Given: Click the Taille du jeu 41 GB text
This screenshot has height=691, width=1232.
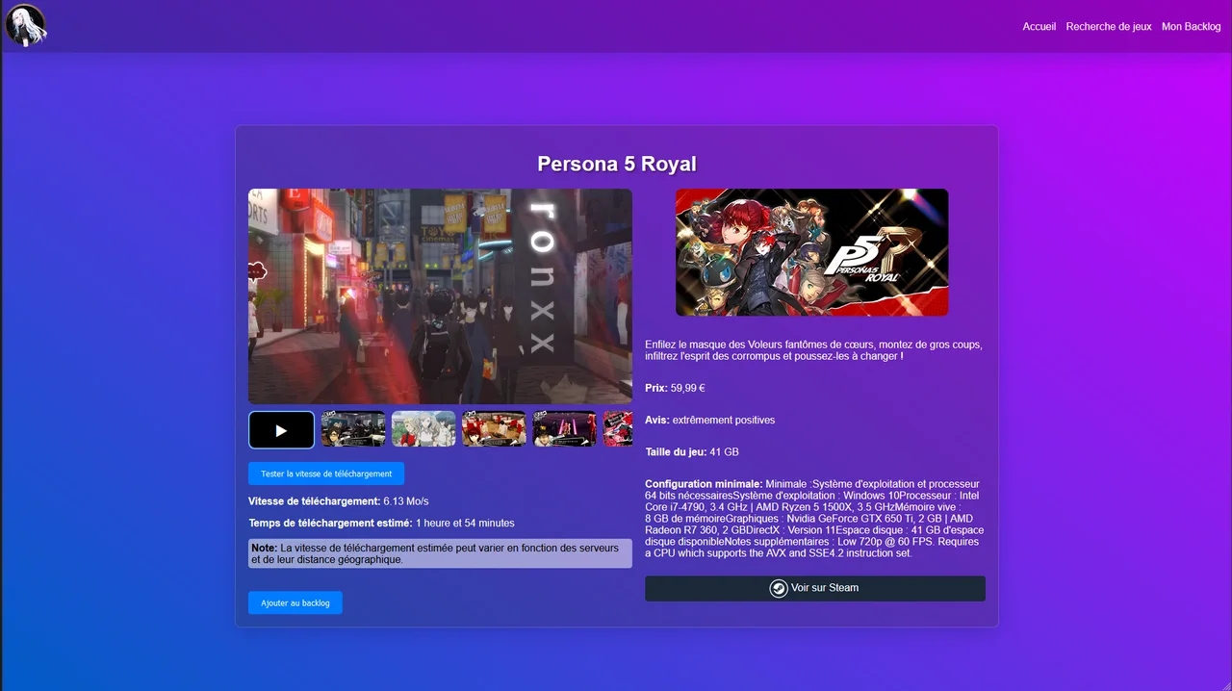Looking at the screenshot, I should (692, 451).
